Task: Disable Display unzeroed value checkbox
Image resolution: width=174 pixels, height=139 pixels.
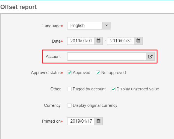Action: pyautogui.click(x=113, y=89)
